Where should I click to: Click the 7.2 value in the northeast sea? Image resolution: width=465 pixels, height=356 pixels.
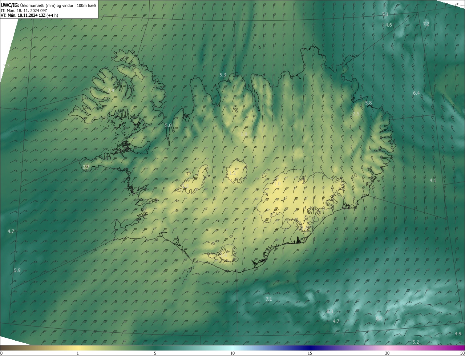point(426,24)
